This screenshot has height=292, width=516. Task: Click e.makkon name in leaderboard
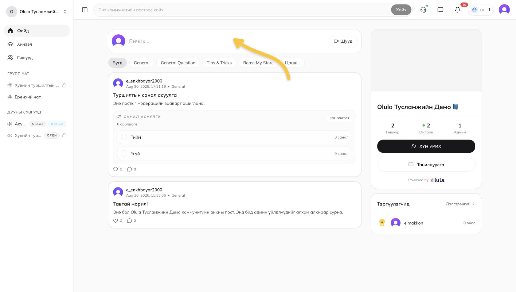pyautogui.click(x=414, y=223)
